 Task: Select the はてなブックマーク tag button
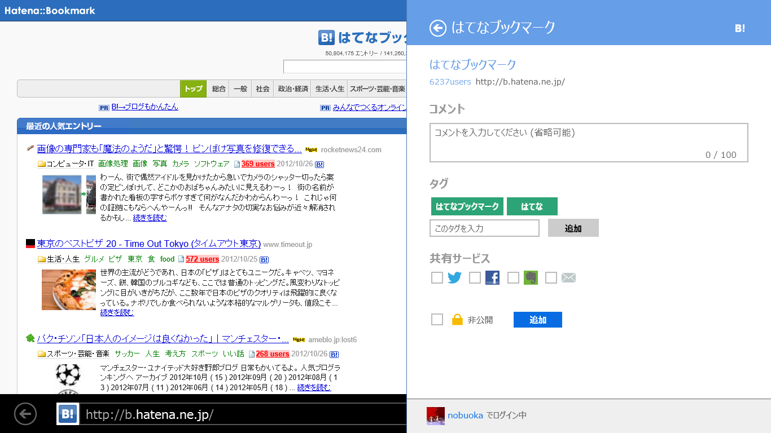click(467, 206)
